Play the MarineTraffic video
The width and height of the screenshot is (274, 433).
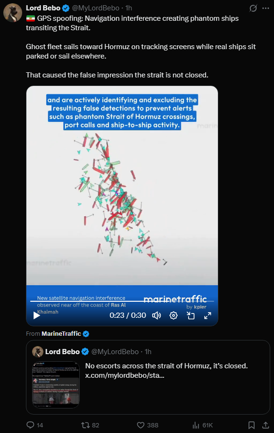click(x=37, y=315)
